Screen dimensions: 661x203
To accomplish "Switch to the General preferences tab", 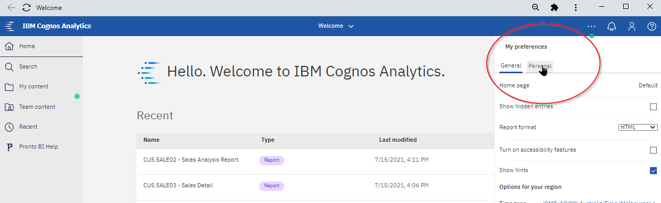I will pos(511,66).
